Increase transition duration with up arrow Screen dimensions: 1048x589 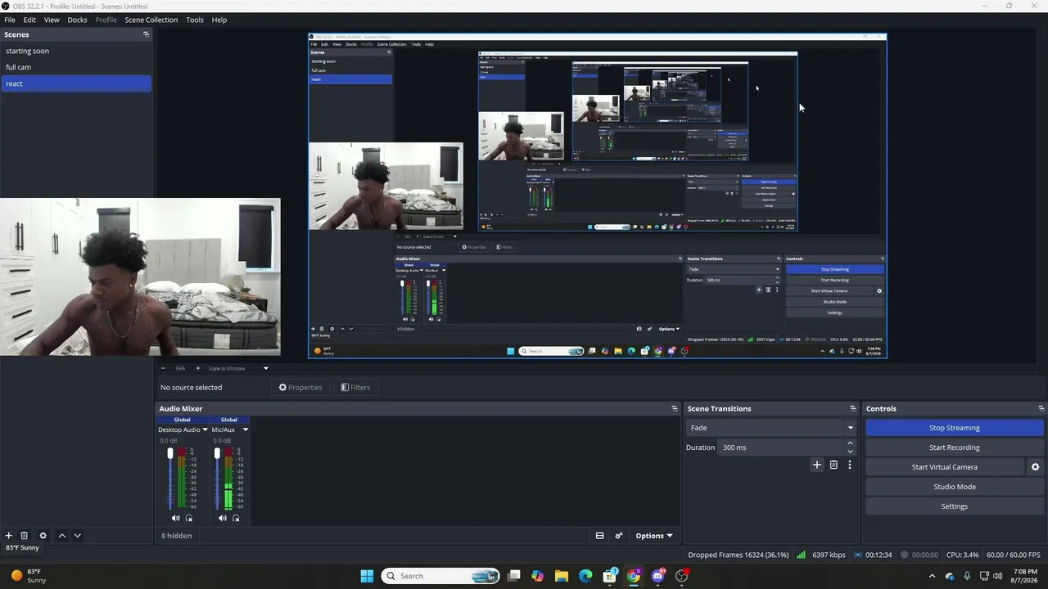(850, 443)
